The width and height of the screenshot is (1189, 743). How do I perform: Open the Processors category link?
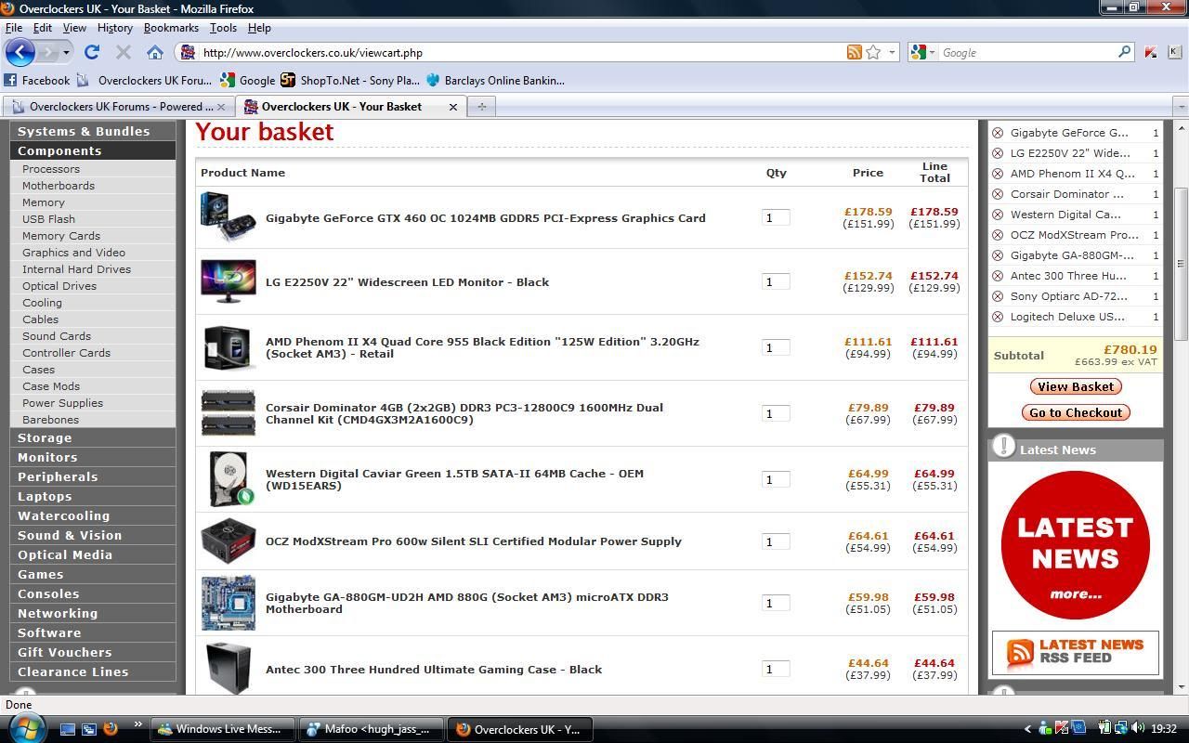point(51,169)
